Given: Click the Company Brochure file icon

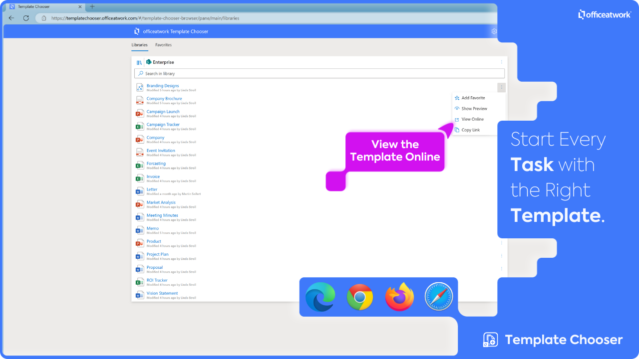Looking at the screenshot, I should 140,100.
